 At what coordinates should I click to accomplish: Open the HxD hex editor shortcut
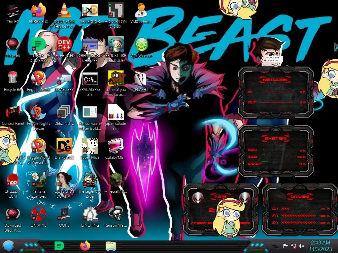90,14
